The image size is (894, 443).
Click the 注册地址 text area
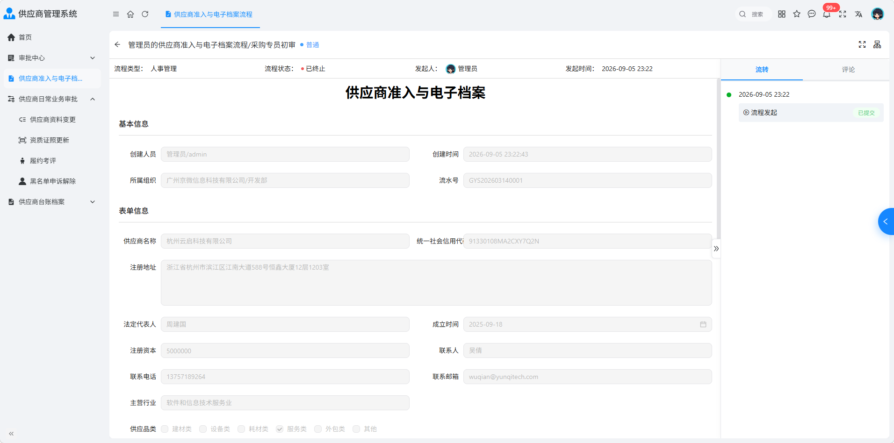436,283
